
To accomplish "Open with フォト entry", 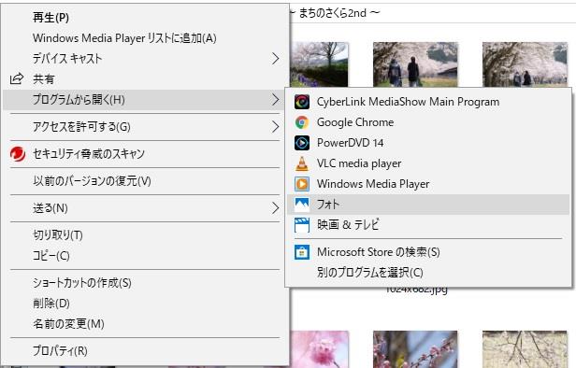I will click(428, 205).
